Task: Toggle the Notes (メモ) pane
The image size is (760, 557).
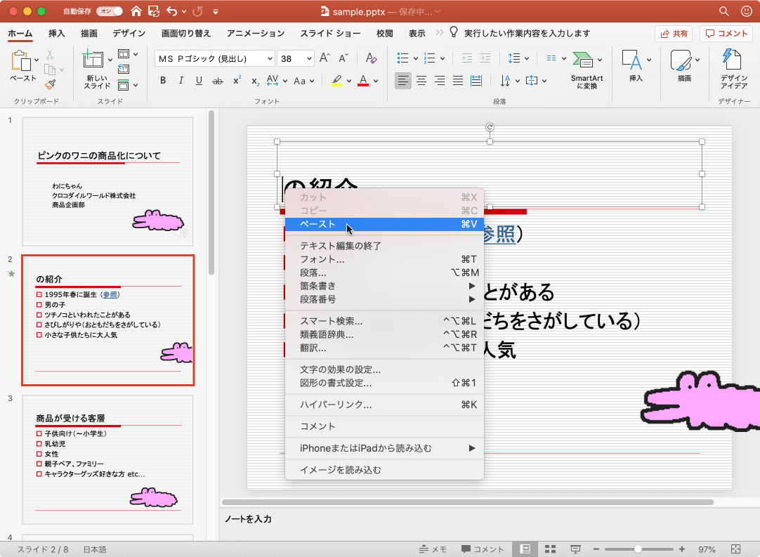Action: [433, 549]
